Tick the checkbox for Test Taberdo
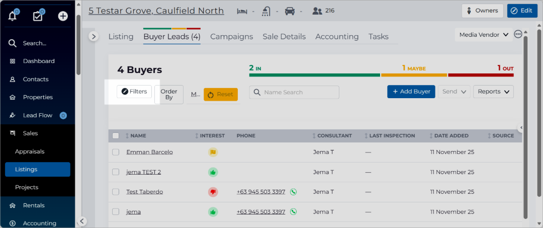 (116, 192)
